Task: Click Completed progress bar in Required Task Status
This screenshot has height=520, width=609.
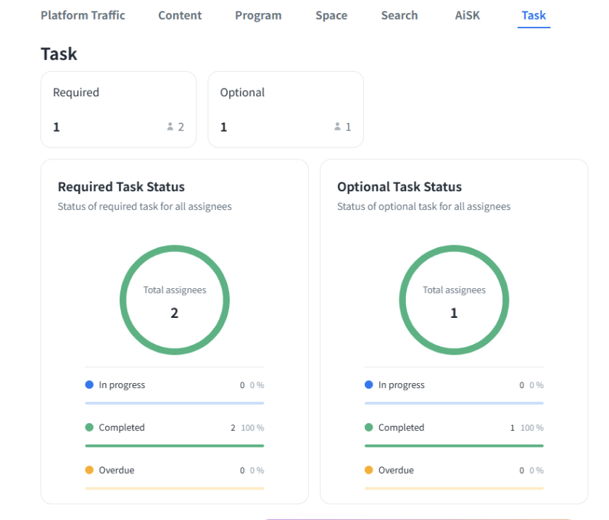Action: [174, 445]
